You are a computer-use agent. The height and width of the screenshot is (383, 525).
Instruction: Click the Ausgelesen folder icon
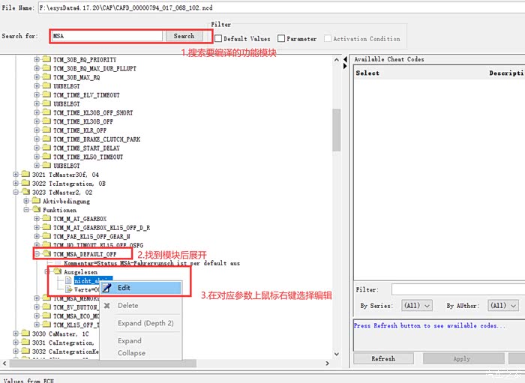coord(58,271)
